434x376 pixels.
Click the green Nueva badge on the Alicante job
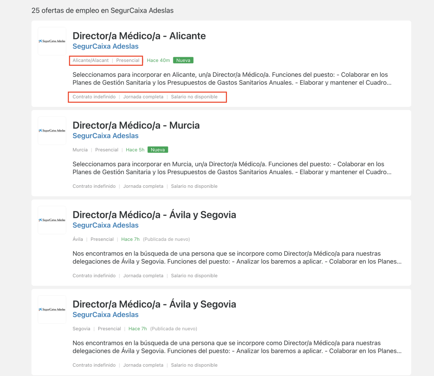pyautogui.click(x=183, y=60)
